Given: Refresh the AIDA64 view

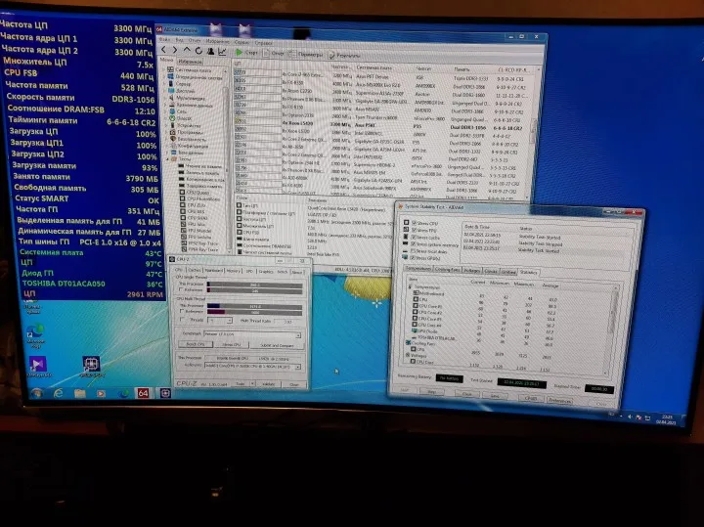Looking at the screenshot, I should 198,51.
